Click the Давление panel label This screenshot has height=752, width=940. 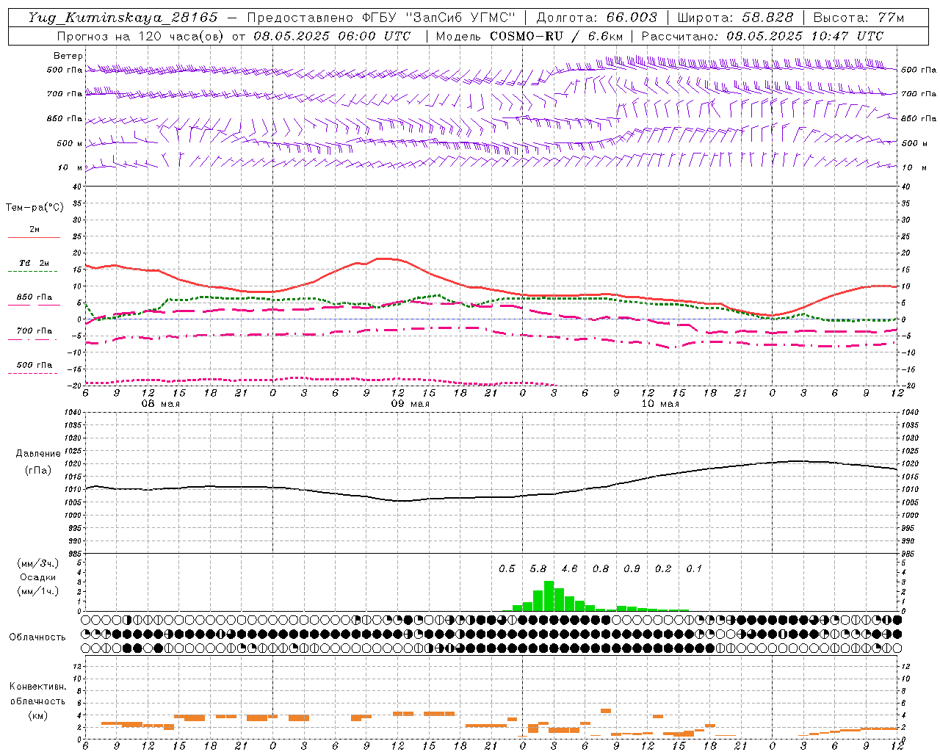38,454
